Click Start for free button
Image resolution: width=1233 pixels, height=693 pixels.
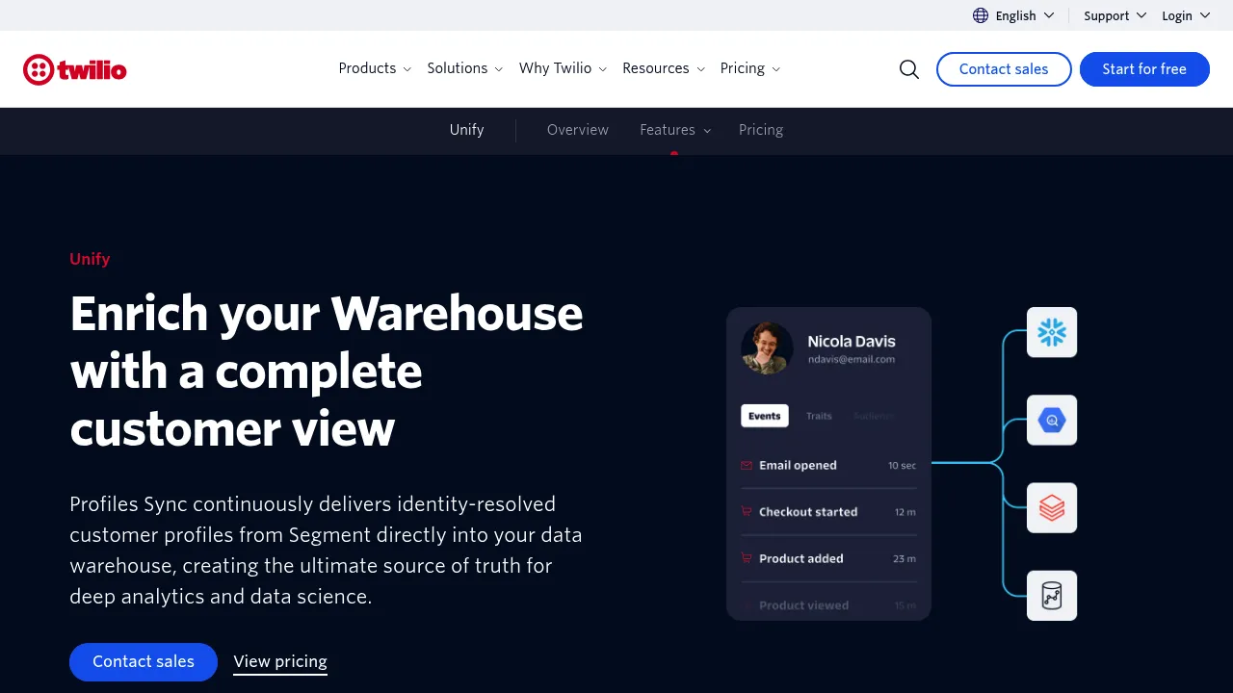[x=1144, y=69]
